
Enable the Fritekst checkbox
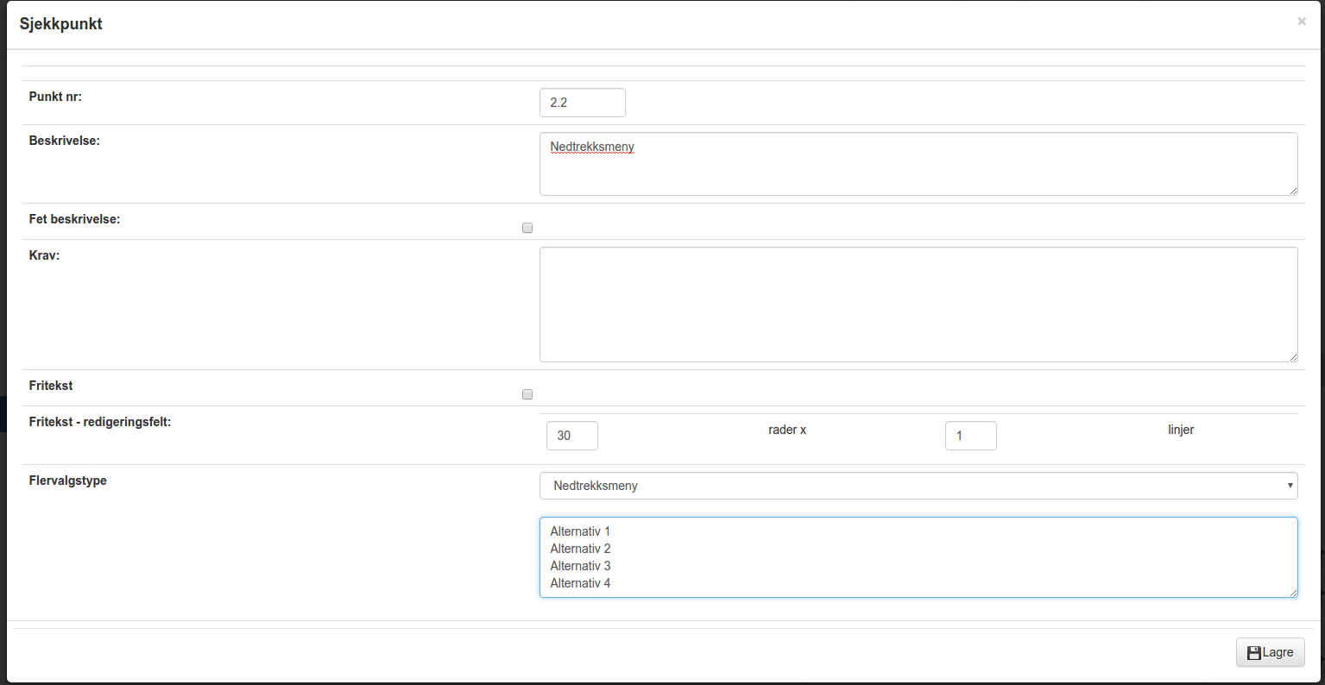527,394
